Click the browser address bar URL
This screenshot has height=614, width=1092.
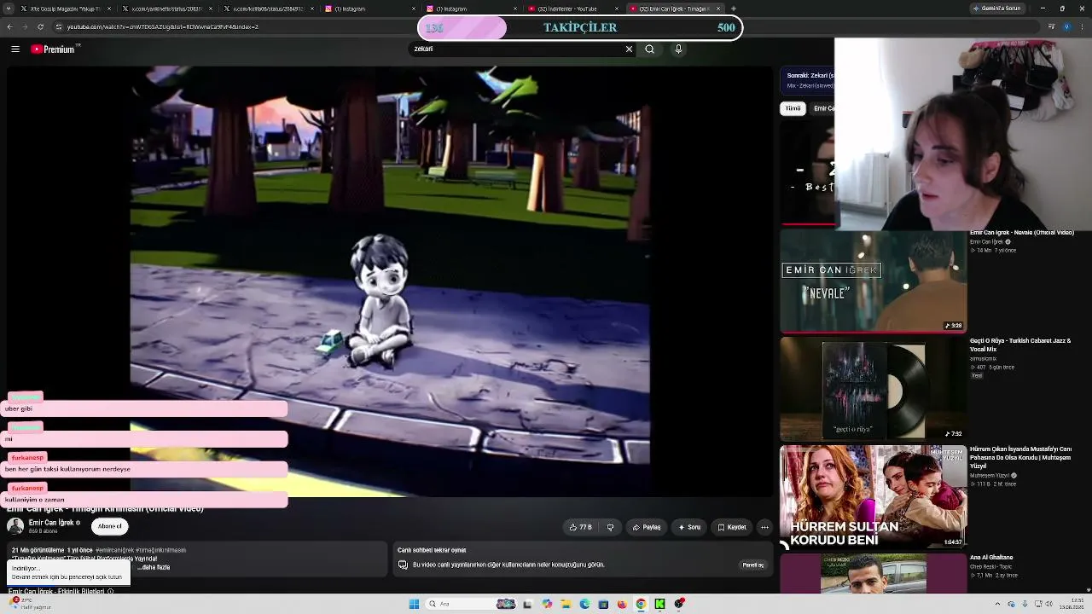coord(162,26)
